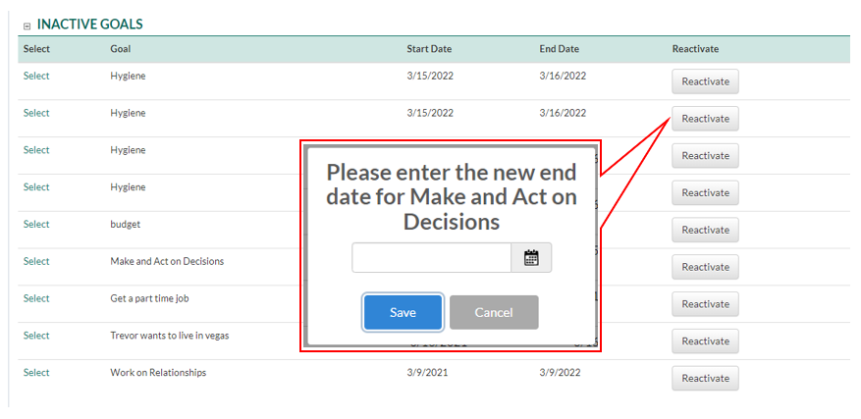Reactivate the Get a part time job goal
The image size is (861, 419).
click(705, 304)
